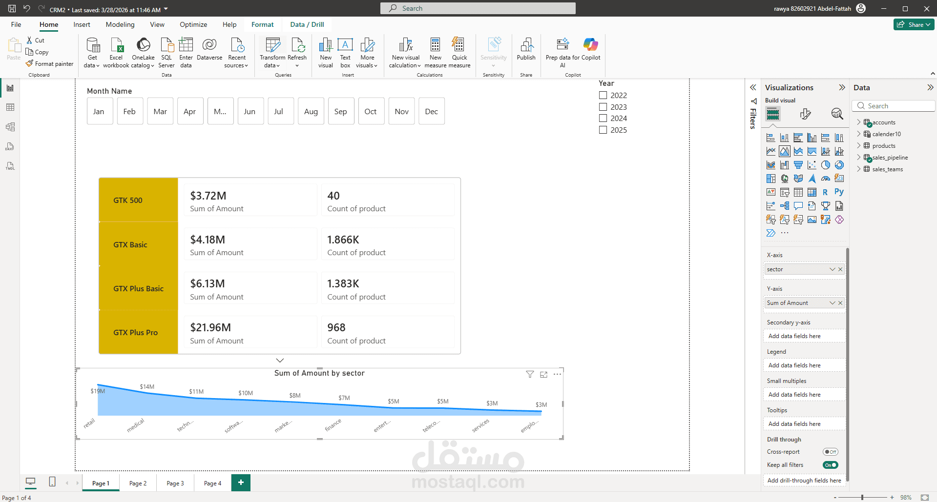937x502 pixels.
Task: Select the funnel chart visual
Action: point(798,165)
